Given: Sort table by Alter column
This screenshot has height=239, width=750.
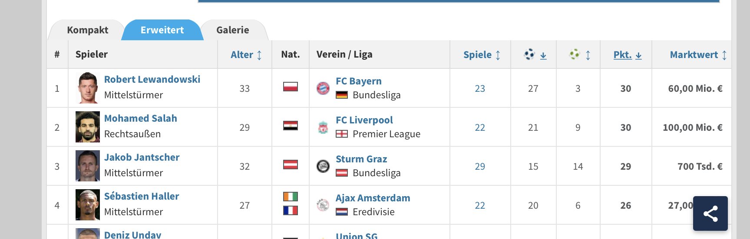Looking at the screenshot, I should [246, 55].
